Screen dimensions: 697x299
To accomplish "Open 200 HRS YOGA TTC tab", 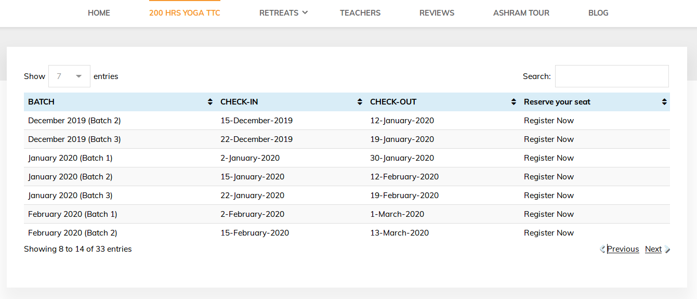I will click(185, 13).
